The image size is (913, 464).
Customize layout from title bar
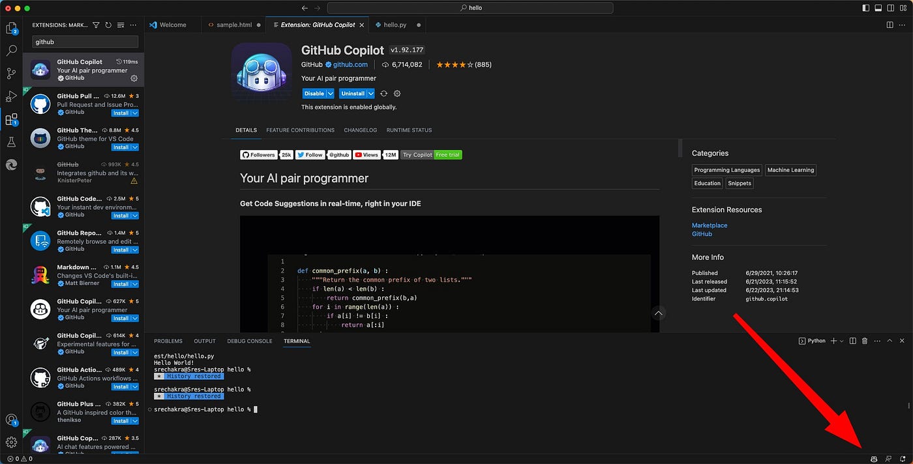coord(903,8)
